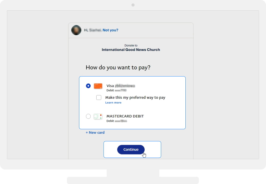Screen dimensions: 266x184
Task: Select the Visa card radio button
Action: [x=88, y=86]
